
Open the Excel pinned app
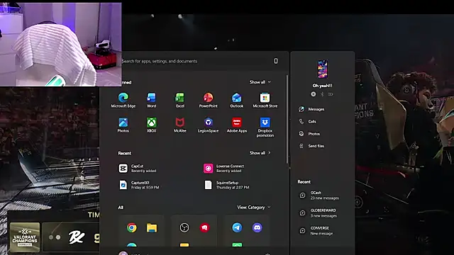179,100
